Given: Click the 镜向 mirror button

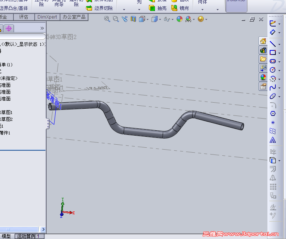Looking at the screenshot, I should [180, 8].
